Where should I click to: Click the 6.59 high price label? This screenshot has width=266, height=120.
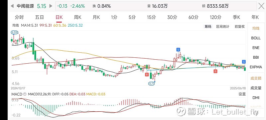(x=14, y=32)
